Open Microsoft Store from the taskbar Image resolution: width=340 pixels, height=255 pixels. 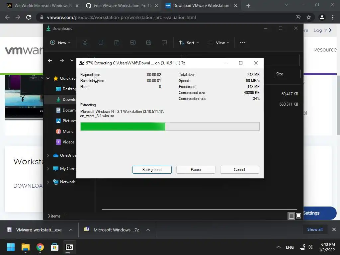55,247
